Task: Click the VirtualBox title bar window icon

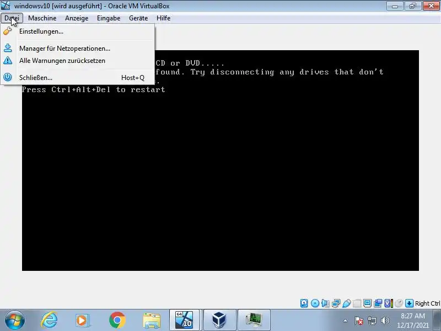Action: (6, 6)
